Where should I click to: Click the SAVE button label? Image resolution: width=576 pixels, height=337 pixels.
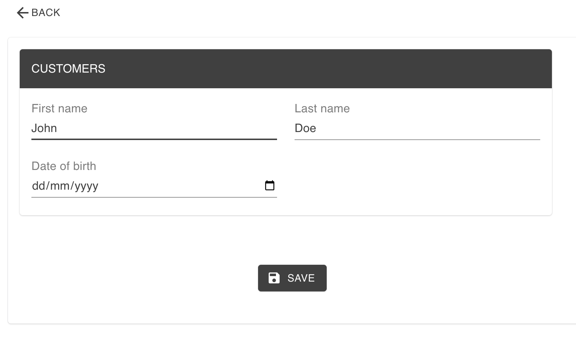pyautogui.click(x=301, y=278)
